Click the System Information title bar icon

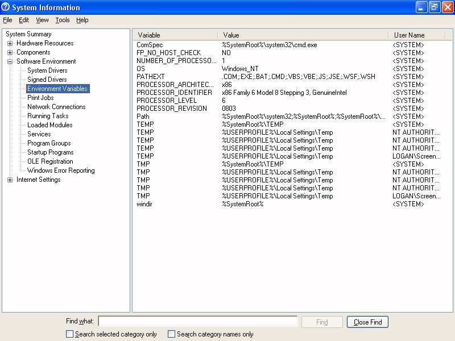[x=6, y=7]
